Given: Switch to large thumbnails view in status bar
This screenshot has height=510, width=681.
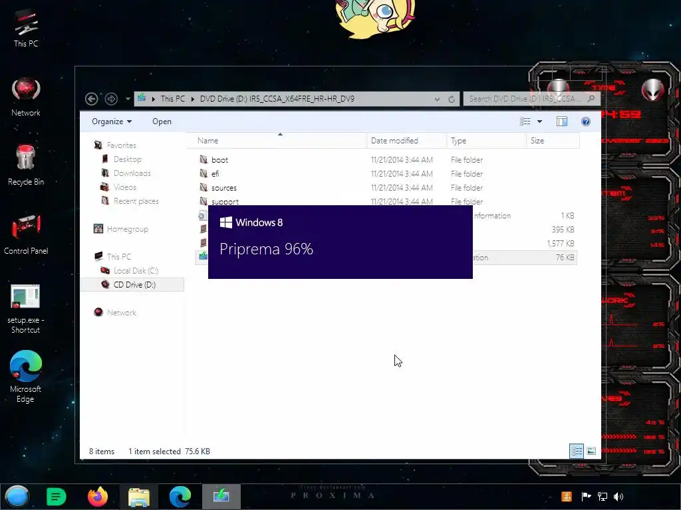Looking at the screenshot, I should tap(591, 451).
